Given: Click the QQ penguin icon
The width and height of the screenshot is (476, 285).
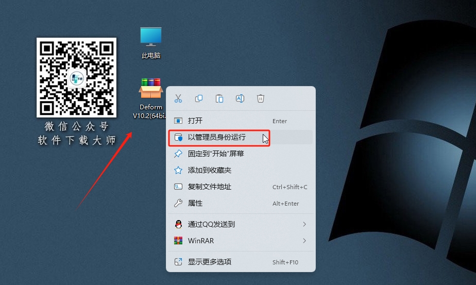Looking at the screenshot, I should click(178, 224).
